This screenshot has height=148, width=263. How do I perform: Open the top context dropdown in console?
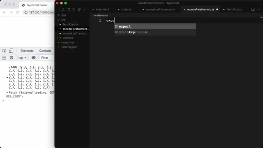pyautogui.click(x=22, y=58)
